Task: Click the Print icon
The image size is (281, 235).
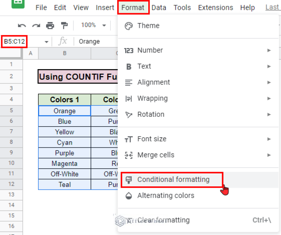Action: 50,26
